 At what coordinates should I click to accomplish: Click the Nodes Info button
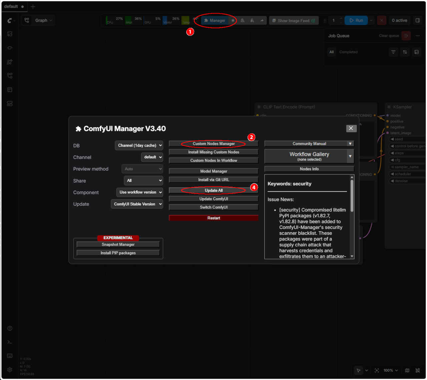pos(309,169)
